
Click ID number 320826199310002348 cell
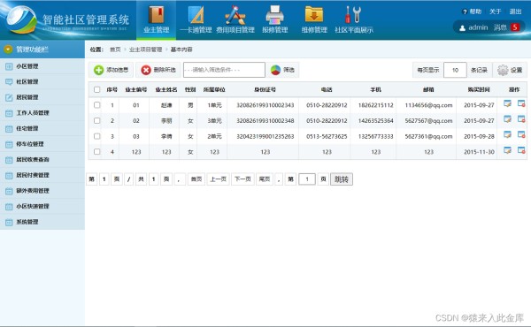pyautogui.click(x=265, y=121)
